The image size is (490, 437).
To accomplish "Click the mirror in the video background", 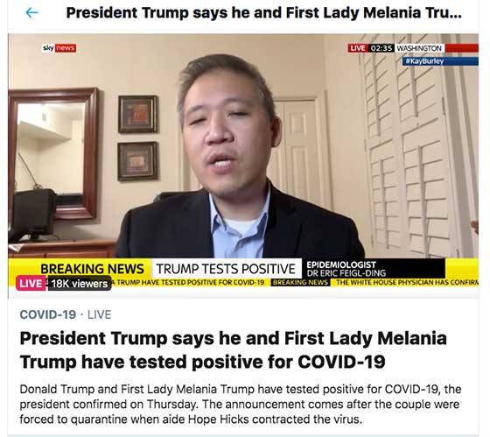I will coord(52,153).
